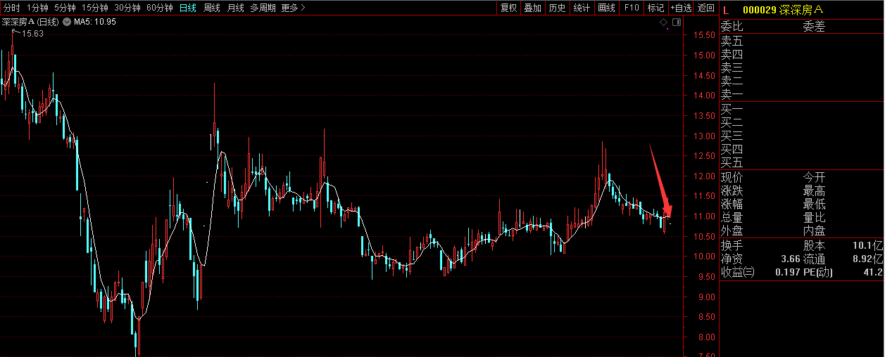885x357 pixels.
Task: Click the 返回 back button
Action: click(x=705, y=8)
